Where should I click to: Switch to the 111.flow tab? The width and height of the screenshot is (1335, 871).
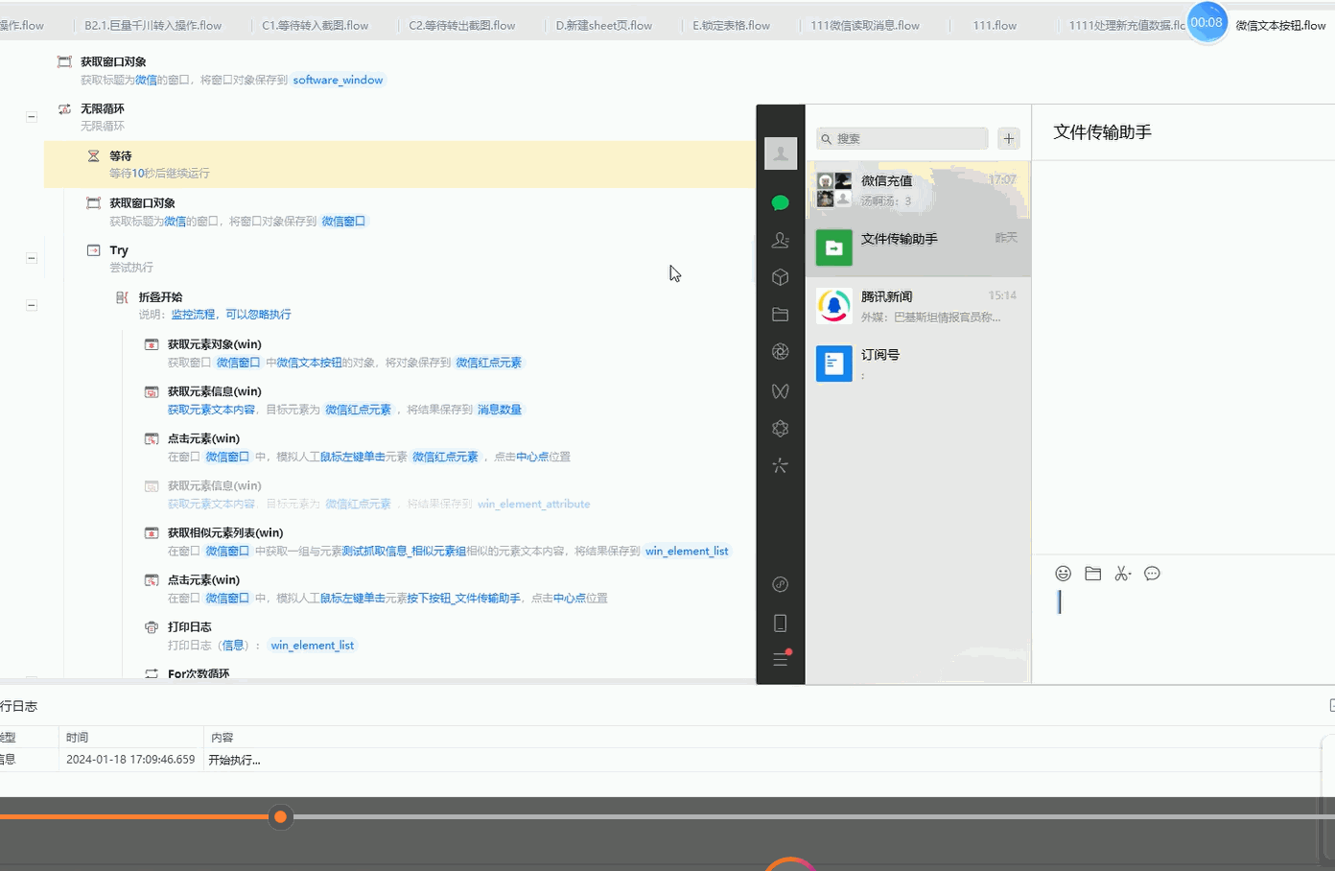point(995,26)
